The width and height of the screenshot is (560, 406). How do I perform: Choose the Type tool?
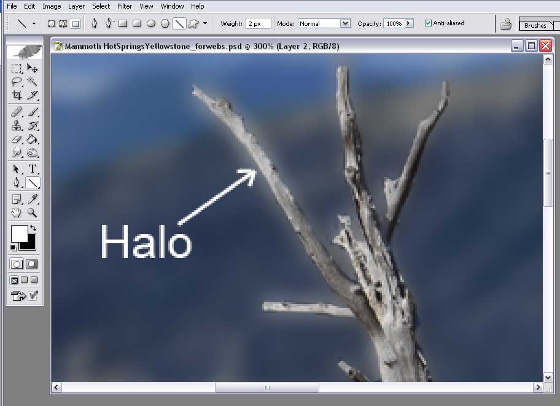33,169
